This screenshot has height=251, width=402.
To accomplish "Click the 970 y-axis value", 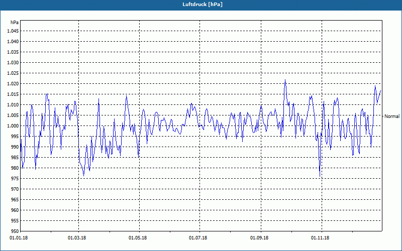I will (x=15, y=189).
